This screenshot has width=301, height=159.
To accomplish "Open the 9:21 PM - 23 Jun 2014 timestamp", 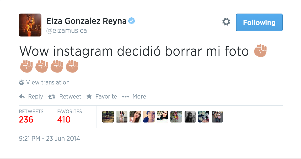I will pyautogui.click(x=49, y=138).
